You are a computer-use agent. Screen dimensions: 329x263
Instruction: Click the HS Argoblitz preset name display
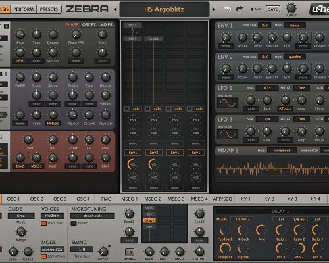(x=164, y=9)
